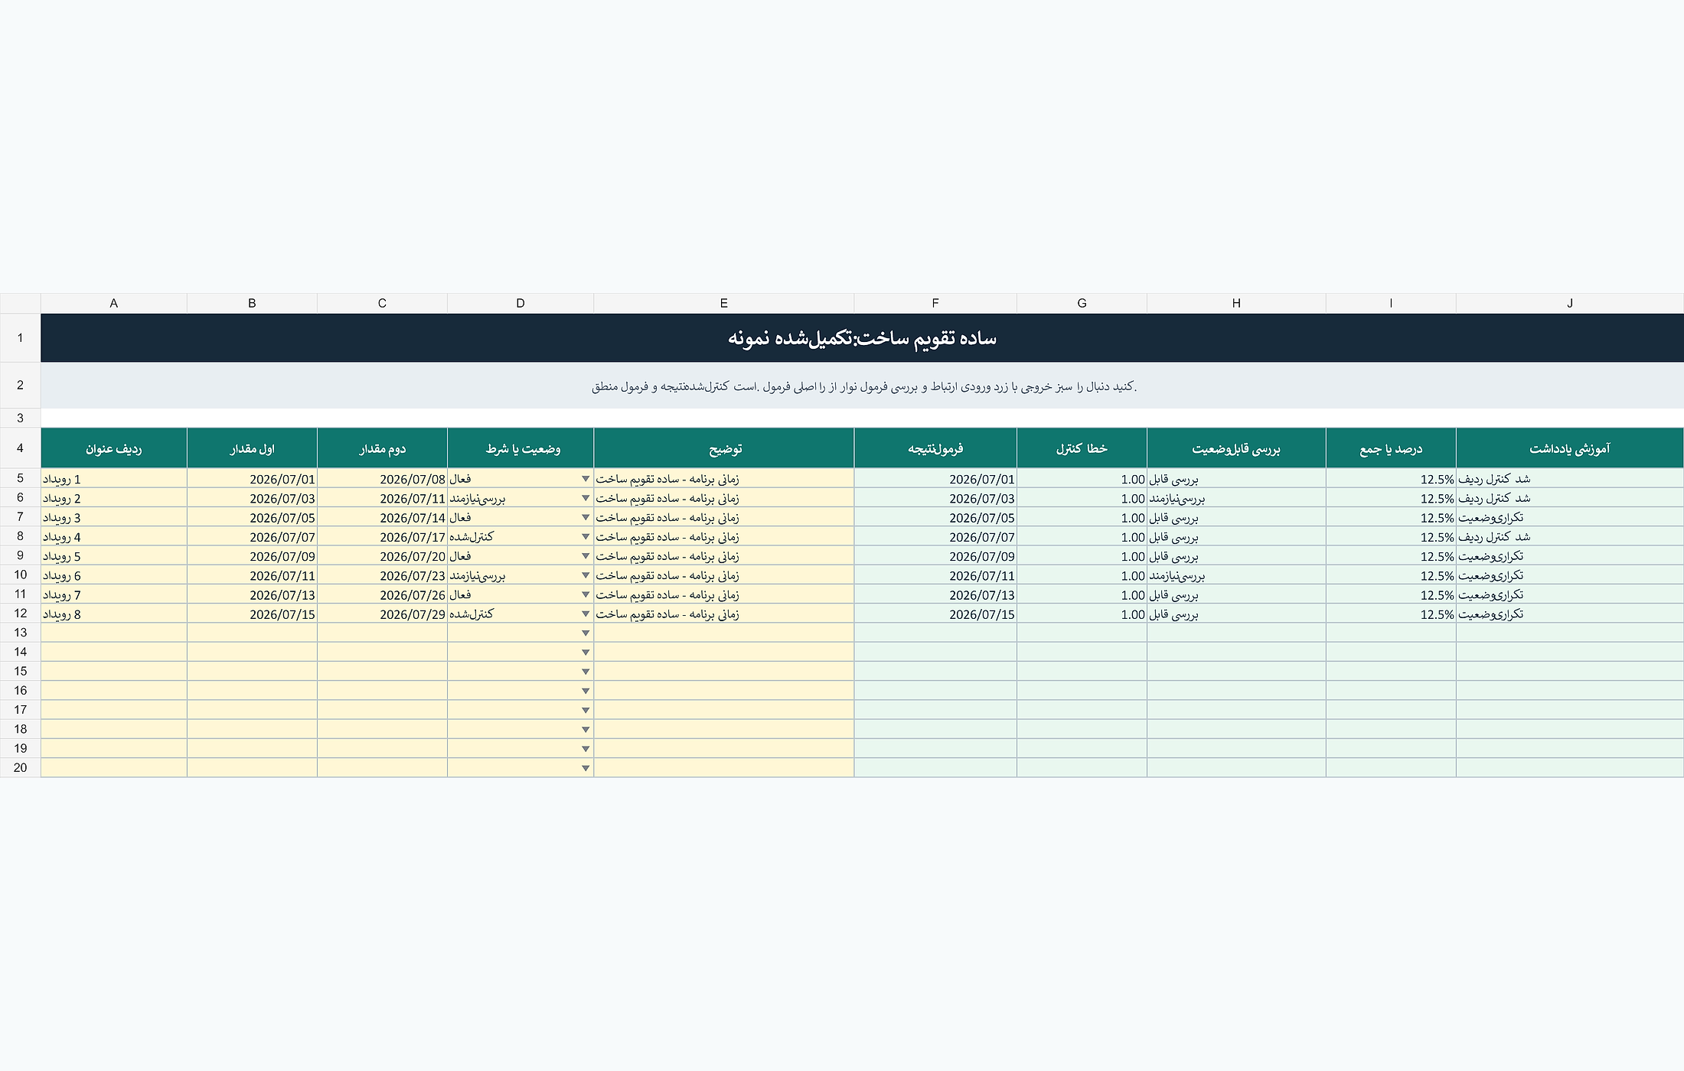Click the 2026/07/15 result cell in column F
The height and width of the screenshot is (1071, 1684).
pos(935,614)
